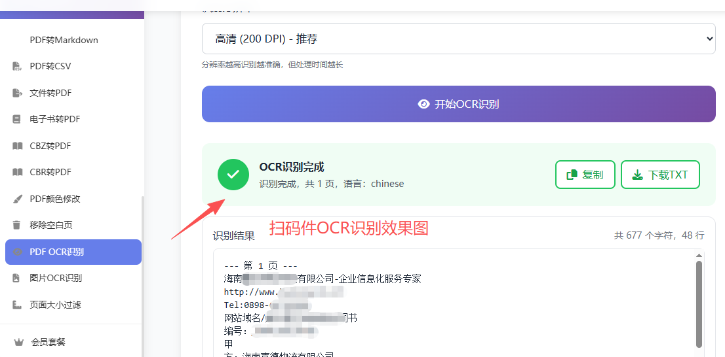
Task: Click the '共 677 个字符,48 行' count text
Action: pos(659,235)
